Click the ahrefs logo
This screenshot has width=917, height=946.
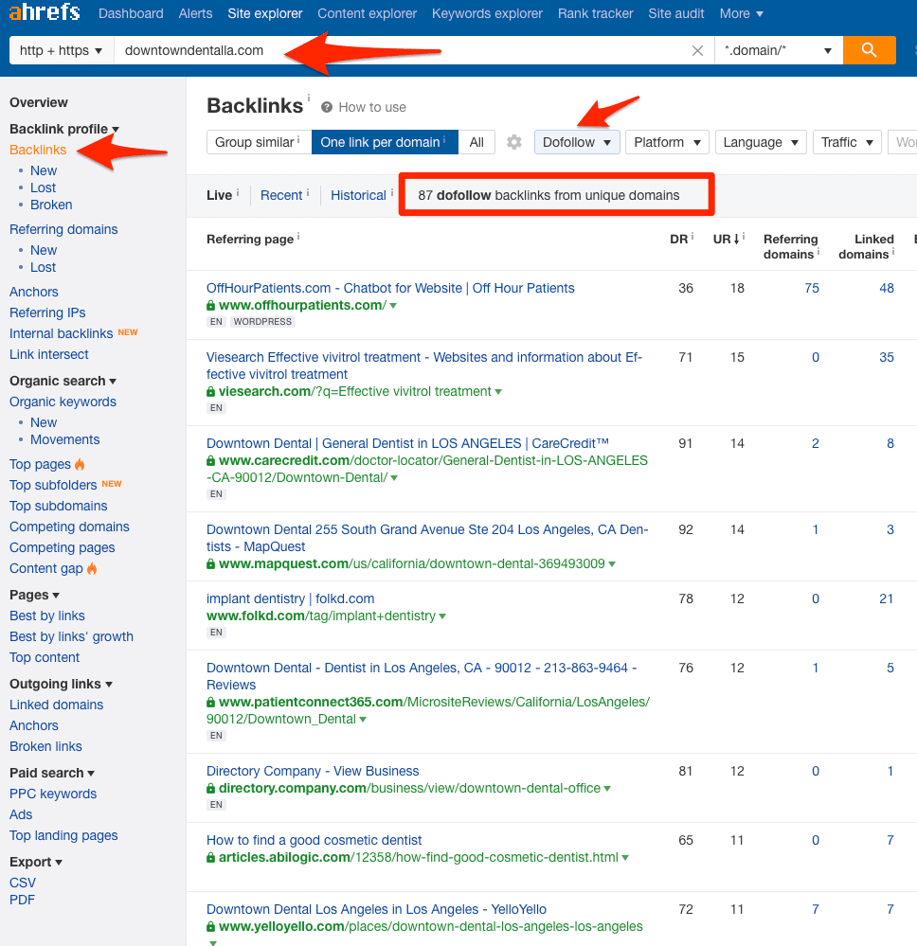click(45, 12)
